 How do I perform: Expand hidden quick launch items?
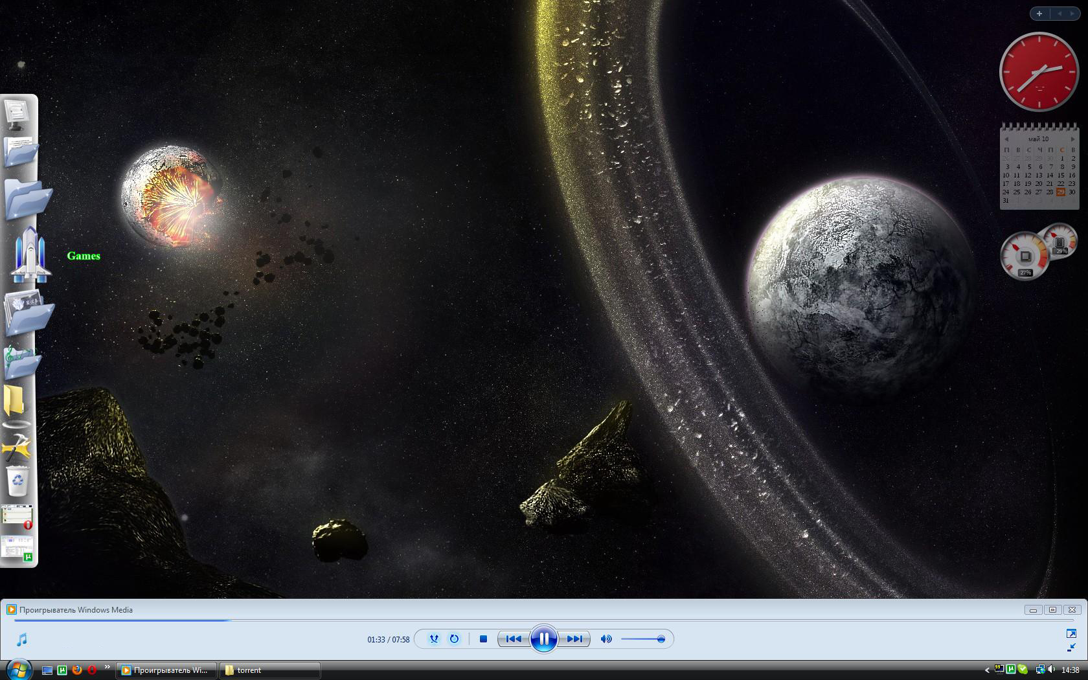107,667
